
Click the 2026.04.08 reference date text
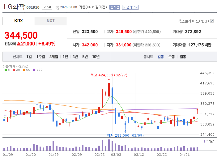(x=69, y=7)
